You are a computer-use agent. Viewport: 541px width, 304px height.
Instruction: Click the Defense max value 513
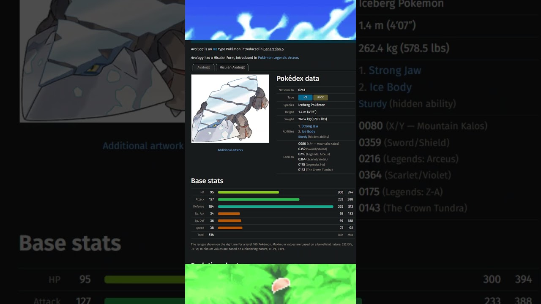coord(350,206)
